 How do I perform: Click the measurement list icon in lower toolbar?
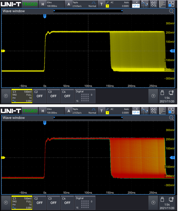tap(162, 110)
